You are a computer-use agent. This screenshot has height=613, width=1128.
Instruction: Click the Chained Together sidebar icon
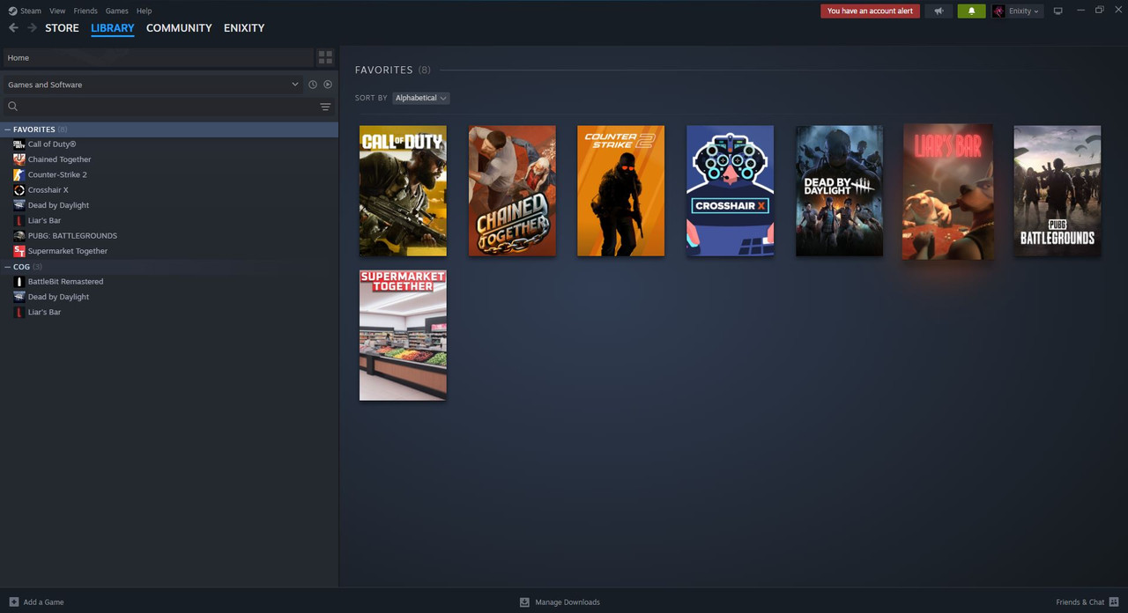19,159
